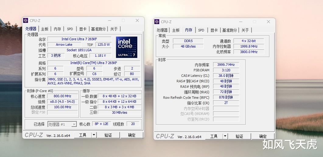Screen dimensions: 323x157
Task: Click the core voltage value 1.181 V
Action: (x=100, y=55)
